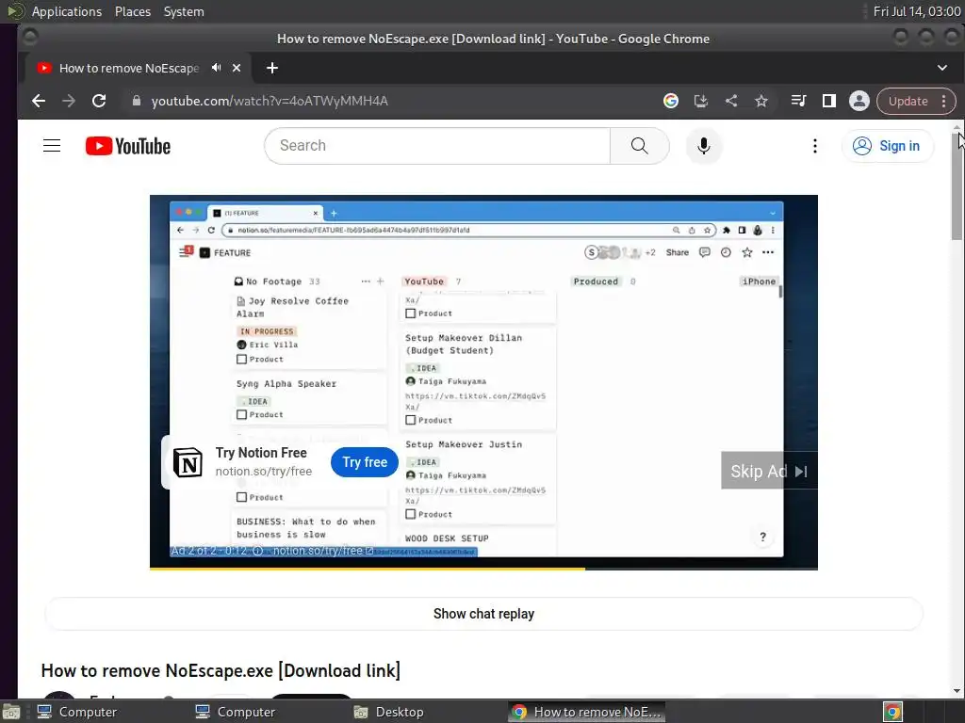Click the ad info icon beside Ad 2 of 2

pos(258,551)
